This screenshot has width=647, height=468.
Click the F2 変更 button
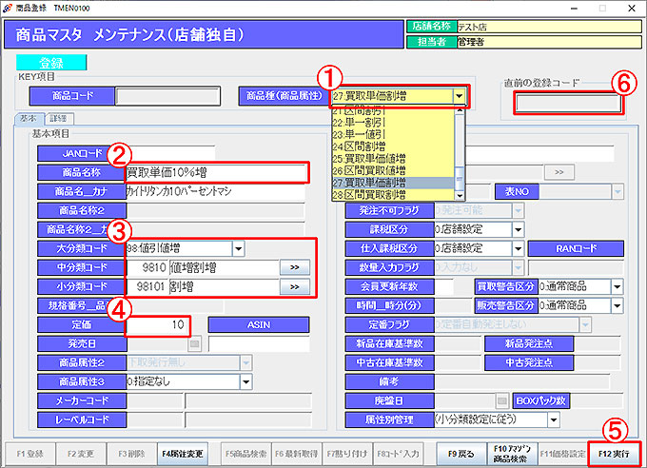81,454
